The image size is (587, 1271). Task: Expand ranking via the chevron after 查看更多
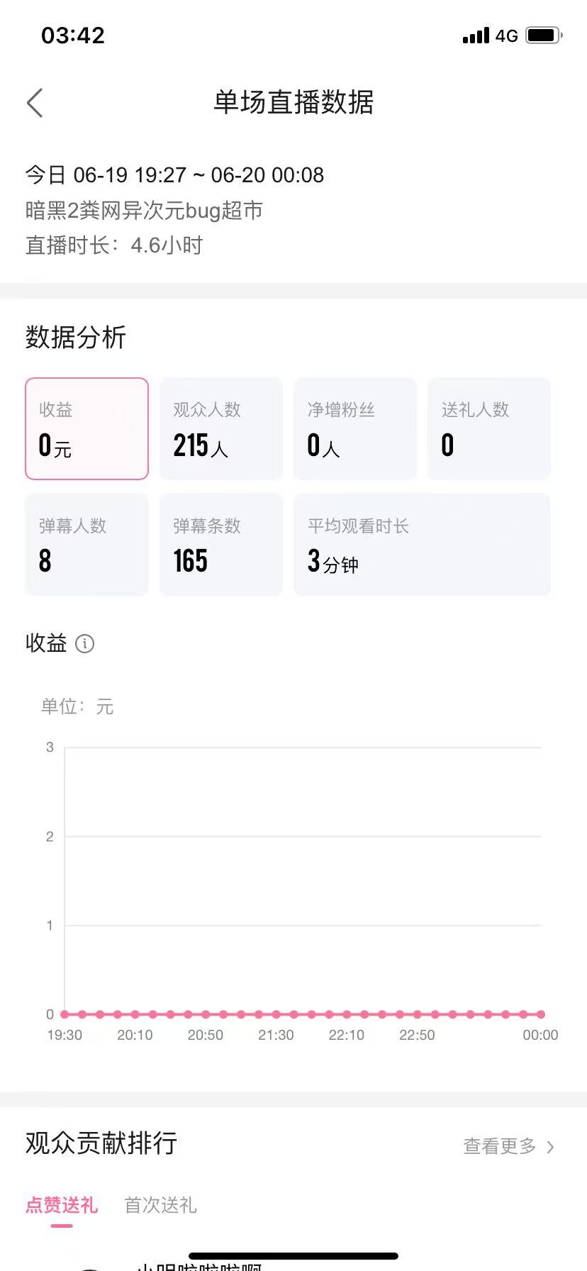pos(551,1147)
